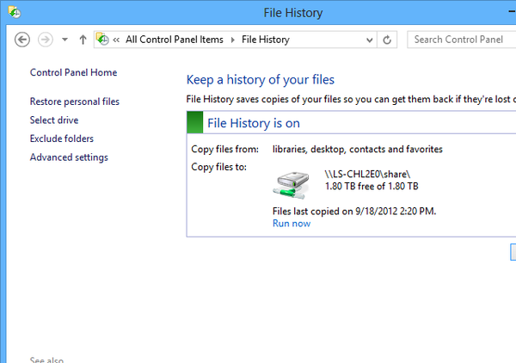Click the 1.80 TB free of 1.80 TB text
The image size is (516, 363).
point(372,187)
